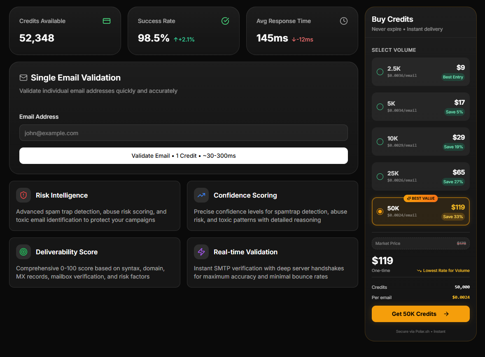Click the trend chart icon for Confidence Scoring

[x=201, y=195]
